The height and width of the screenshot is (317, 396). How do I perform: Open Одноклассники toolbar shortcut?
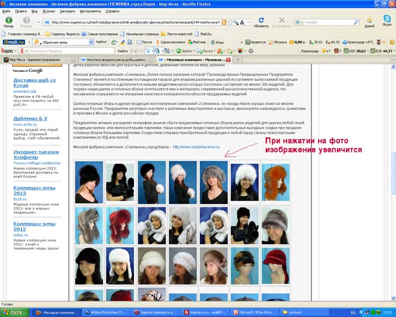click(171, 42)
